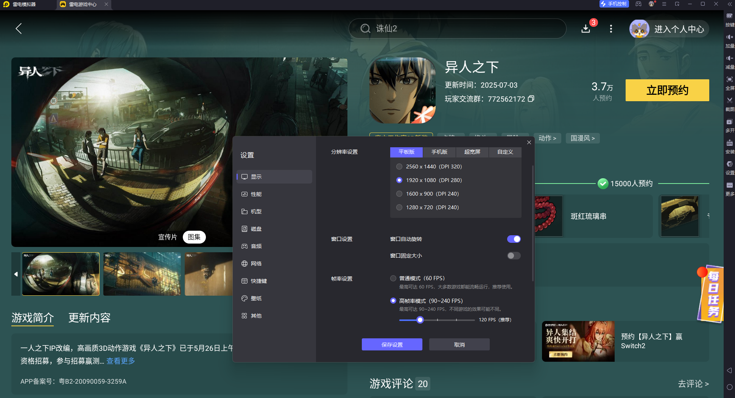Click the user avatar in the title bar
The height and width of the screenshot is (398, 735).
[651, 4]
